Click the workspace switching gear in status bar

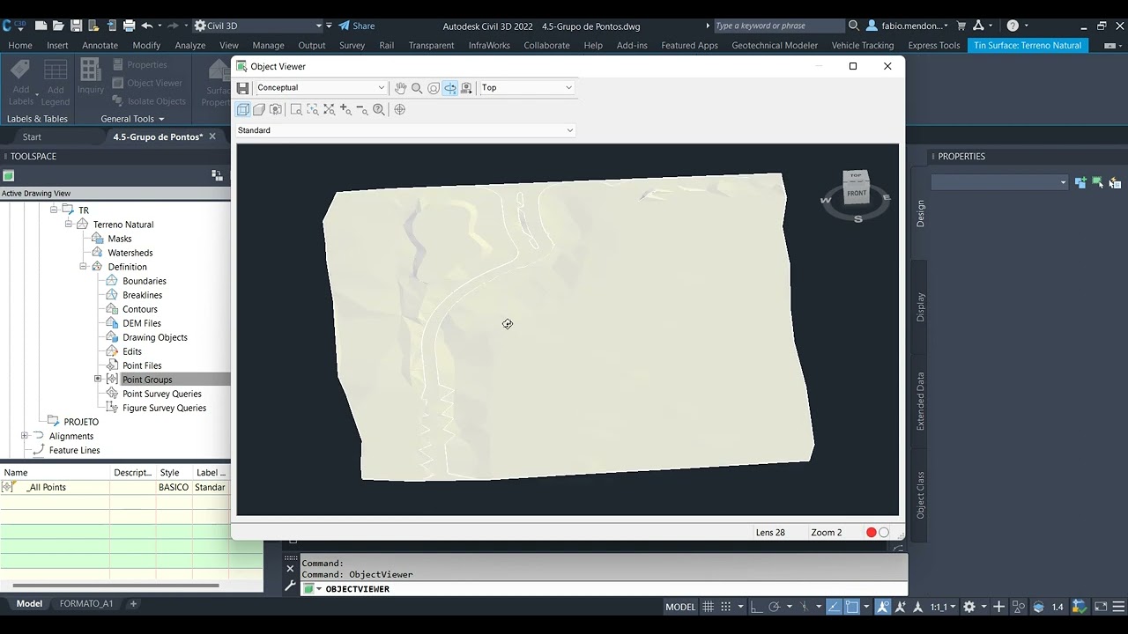pyautogui.click(x=969, y=607)
